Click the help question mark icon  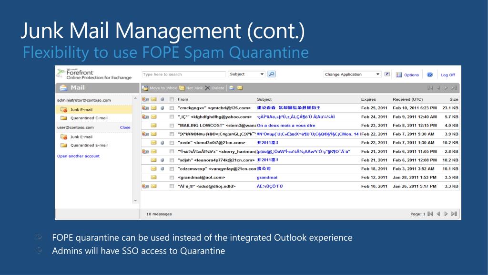tap(430, 75)
